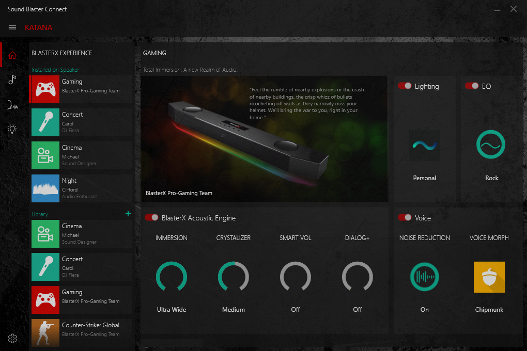Click the Rock EQ preset icon
The height and width of the screenshot is (351, 527).
tap(491, 145)
